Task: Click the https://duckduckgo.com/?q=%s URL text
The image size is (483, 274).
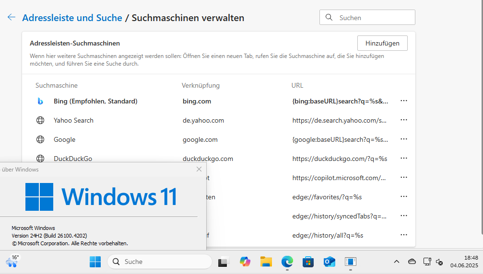Action: tap(340, 159)
